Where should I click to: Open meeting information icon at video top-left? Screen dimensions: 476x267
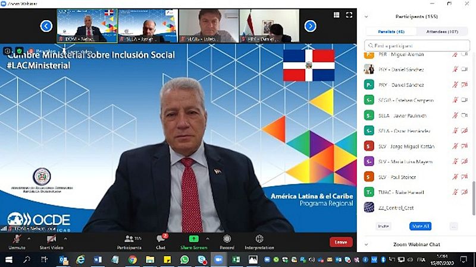(x=7, y=51)
